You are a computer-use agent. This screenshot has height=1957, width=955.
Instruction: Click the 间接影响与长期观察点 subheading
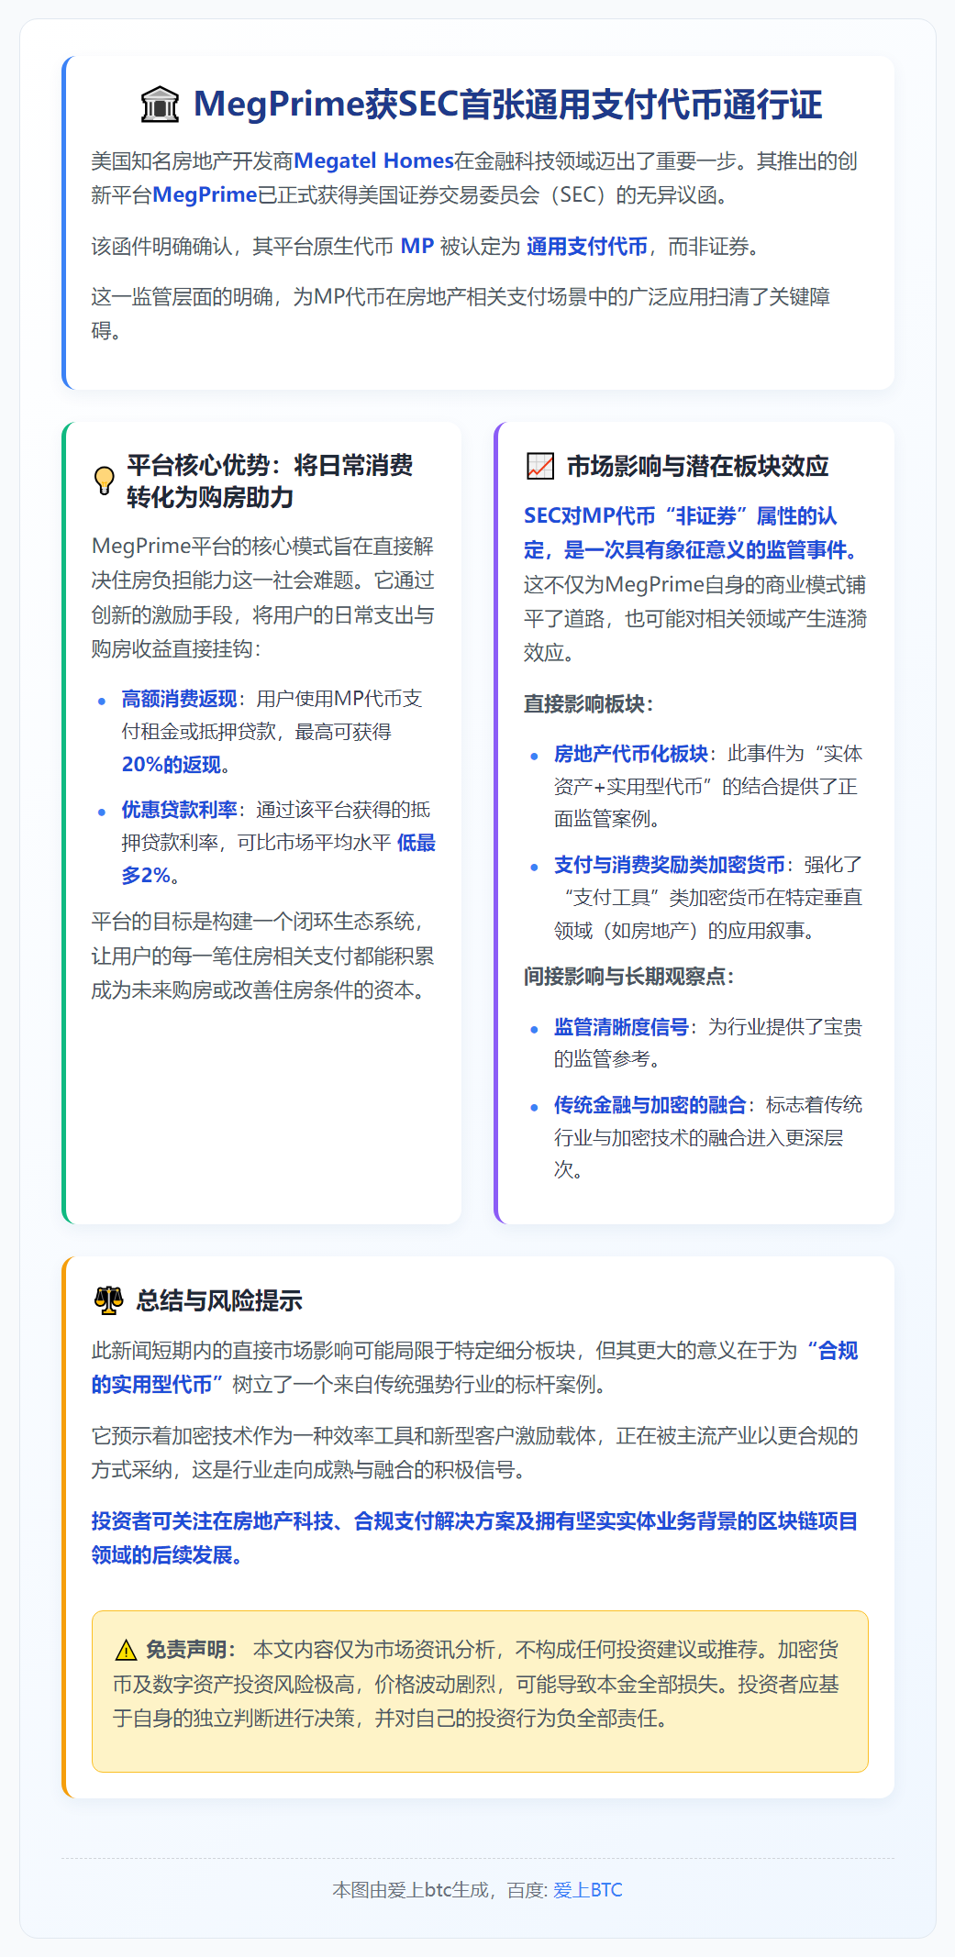[628, 977]
